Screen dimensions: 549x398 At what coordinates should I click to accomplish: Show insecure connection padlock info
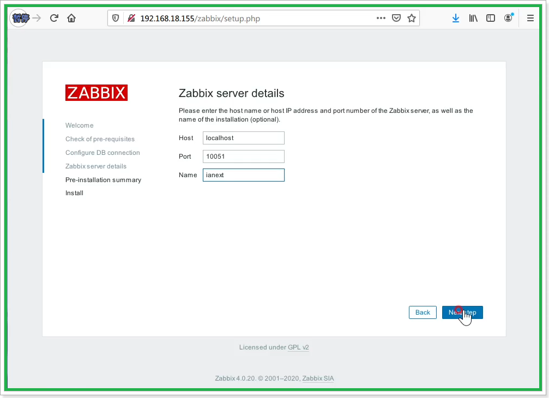pos(131,18)
